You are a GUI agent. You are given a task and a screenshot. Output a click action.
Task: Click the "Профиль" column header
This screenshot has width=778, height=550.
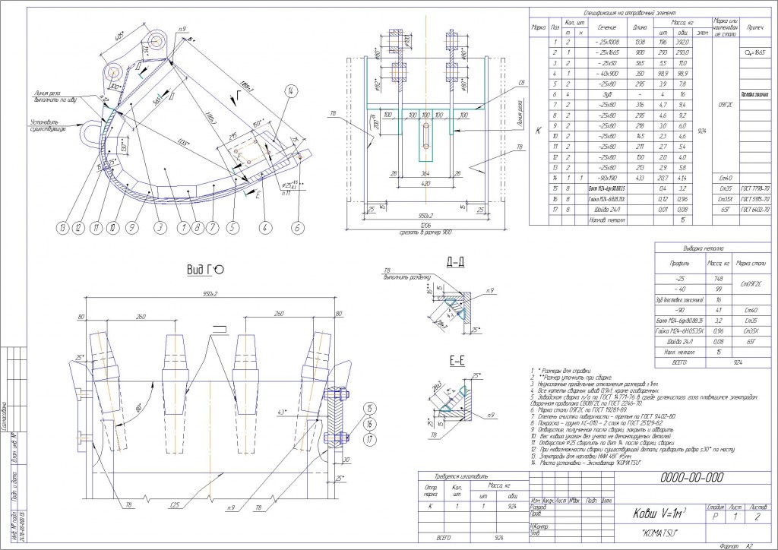pyautogui.click(x=679, y=264)
